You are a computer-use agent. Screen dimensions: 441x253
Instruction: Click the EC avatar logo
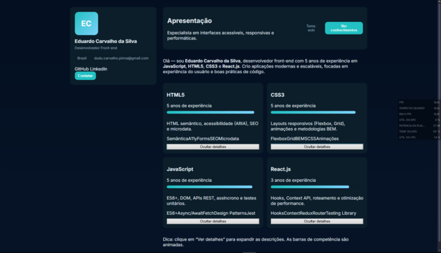86,23
